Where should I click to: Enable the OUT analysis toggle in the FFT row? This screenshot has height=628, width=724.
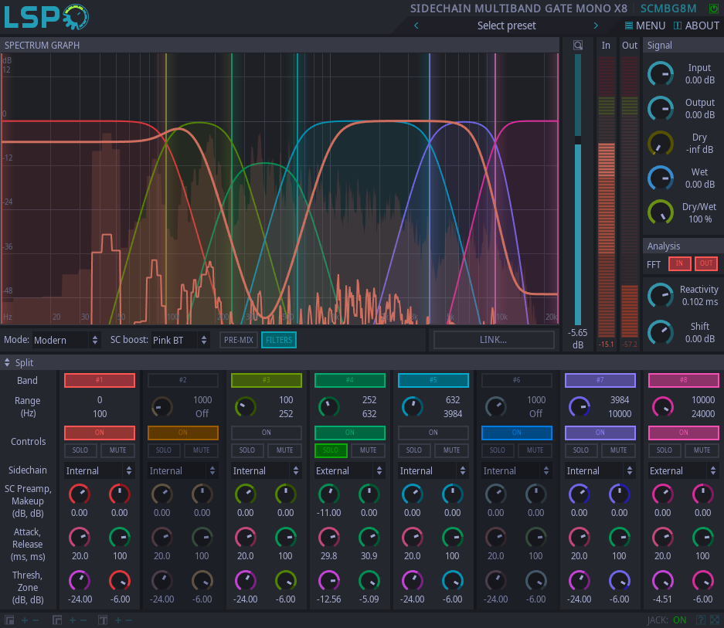point(705,263)
